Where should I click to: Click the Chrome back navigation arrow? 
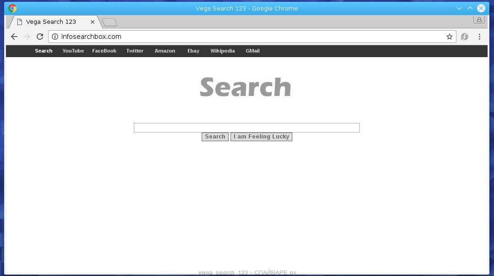click(14, 37)
